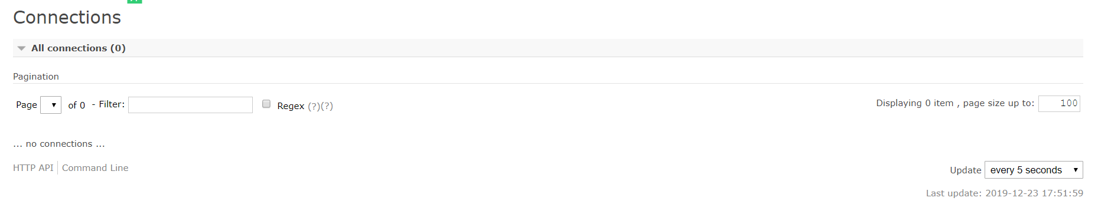The width and height of the screenshot is (1111, 214).
Task: Click the Displaying 0 item text
Action: 915,103
